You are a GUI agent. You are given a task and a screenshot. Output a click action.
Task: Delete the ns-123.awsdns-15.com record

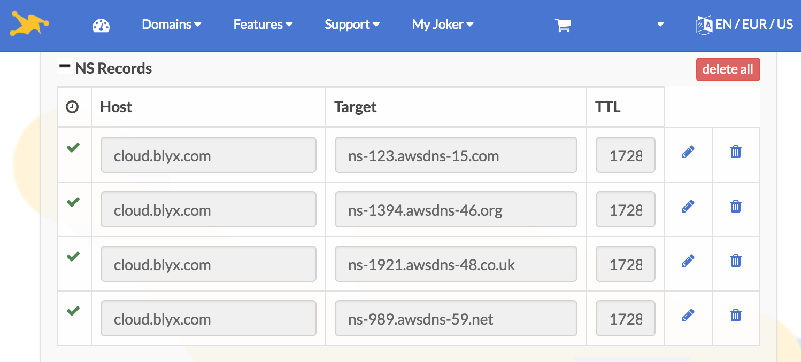point(736,152)
